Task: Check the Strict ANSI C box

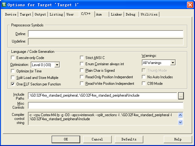Action: [82, 58]
